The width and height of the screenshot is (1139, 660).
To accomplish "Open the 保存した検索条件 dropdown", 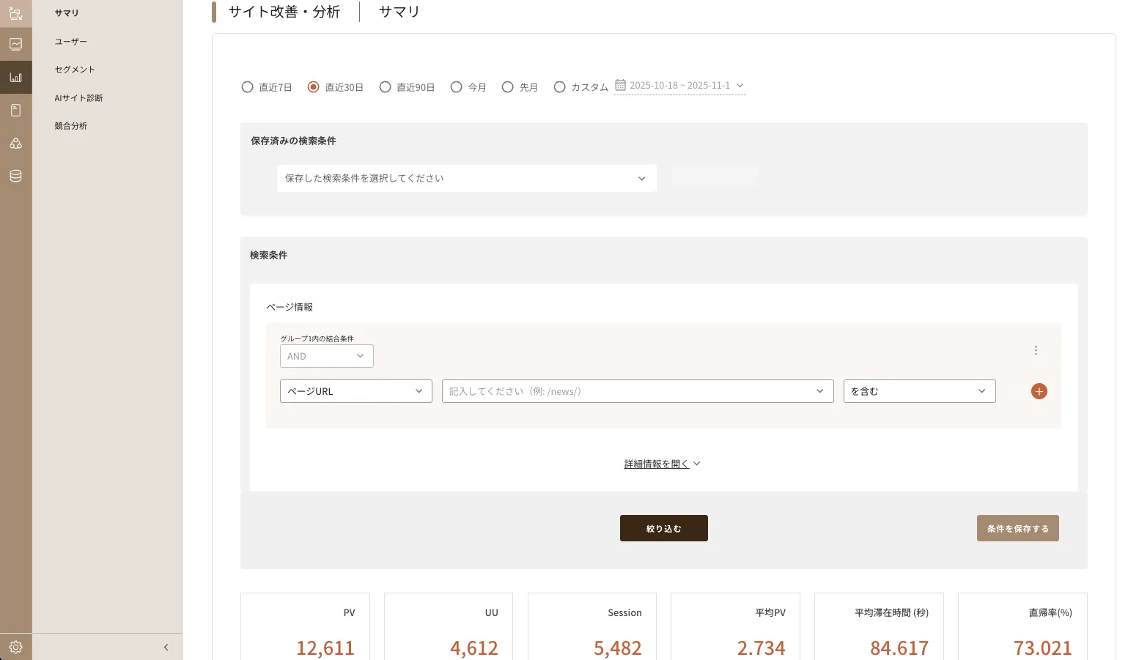I will tap(466, 178).
